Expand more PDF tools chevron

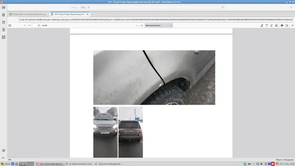coord(293,25)
